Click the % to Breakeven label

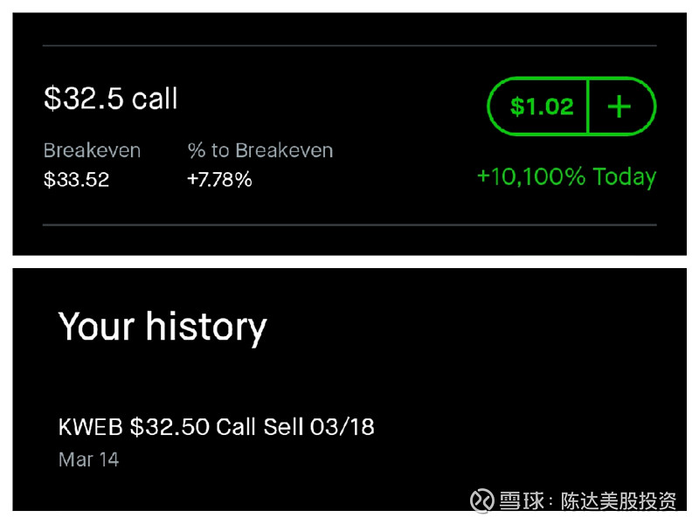tap(260, 150)
